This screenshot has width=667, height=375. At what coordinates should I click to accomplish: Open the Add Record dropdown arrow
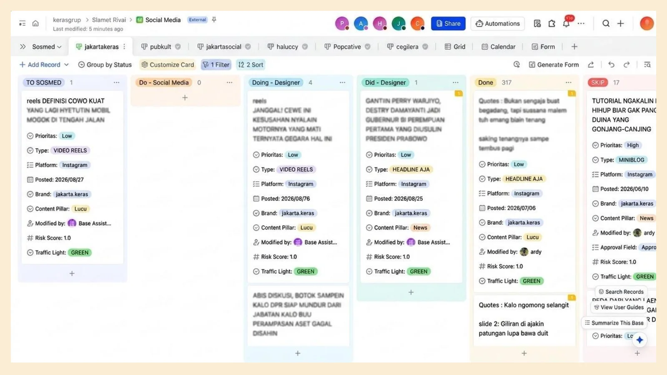point(66,65)
